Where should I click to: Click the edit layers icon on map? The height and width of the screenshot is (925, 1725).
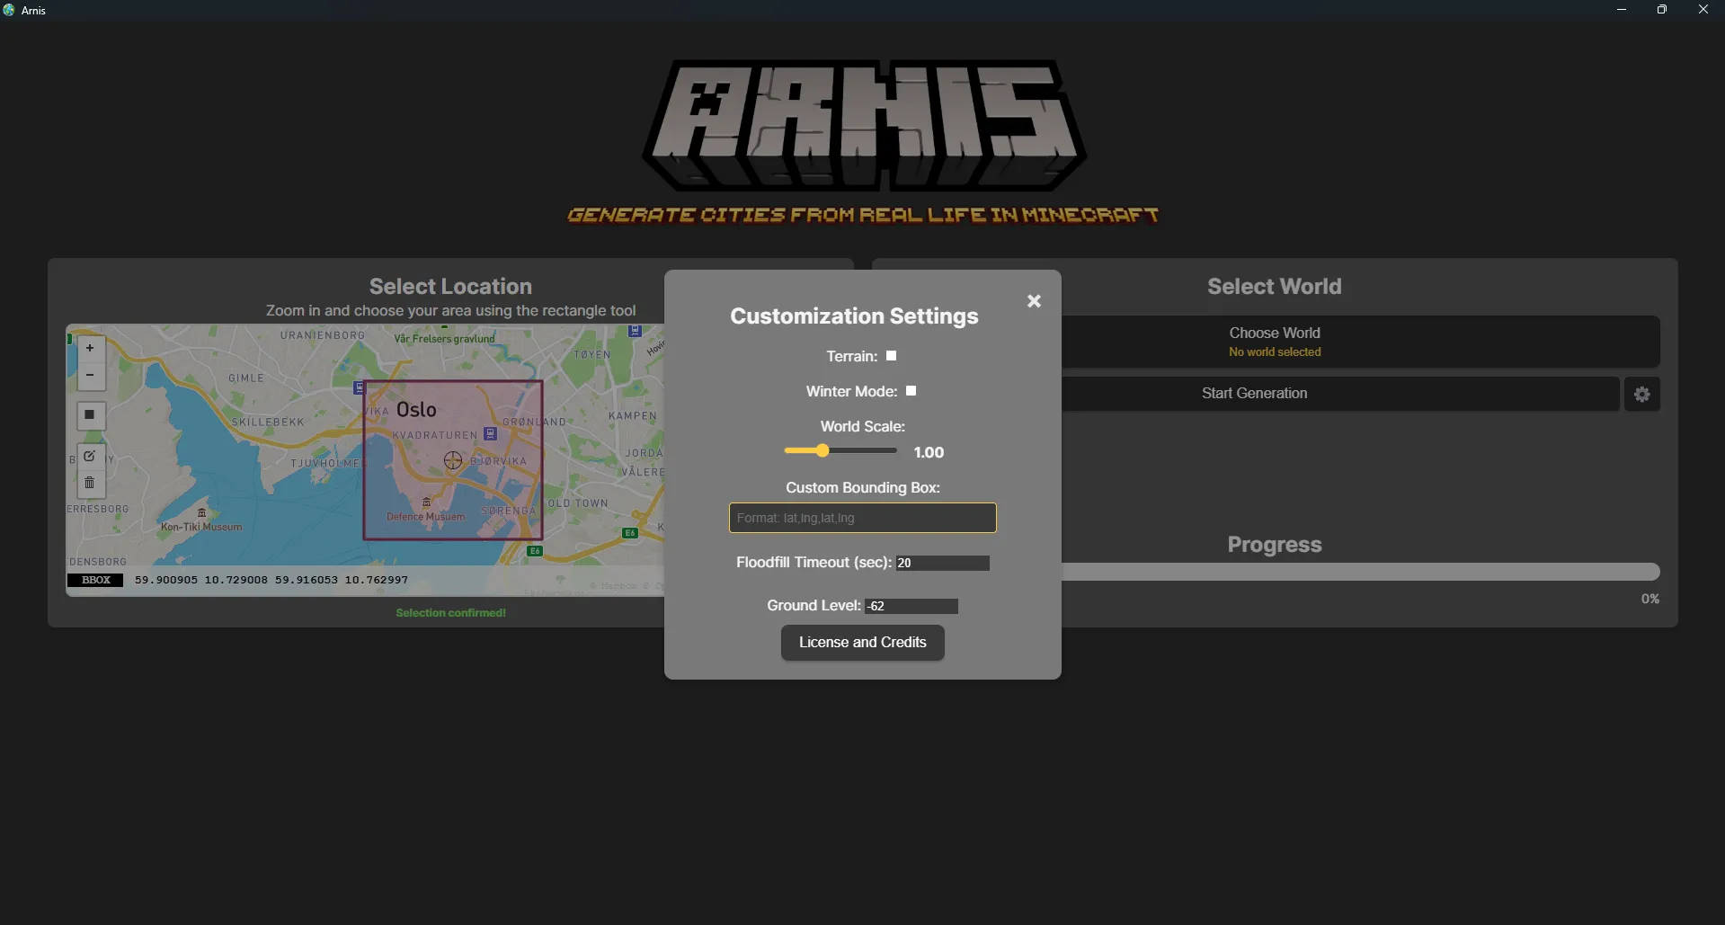click(x=90, y=457)
